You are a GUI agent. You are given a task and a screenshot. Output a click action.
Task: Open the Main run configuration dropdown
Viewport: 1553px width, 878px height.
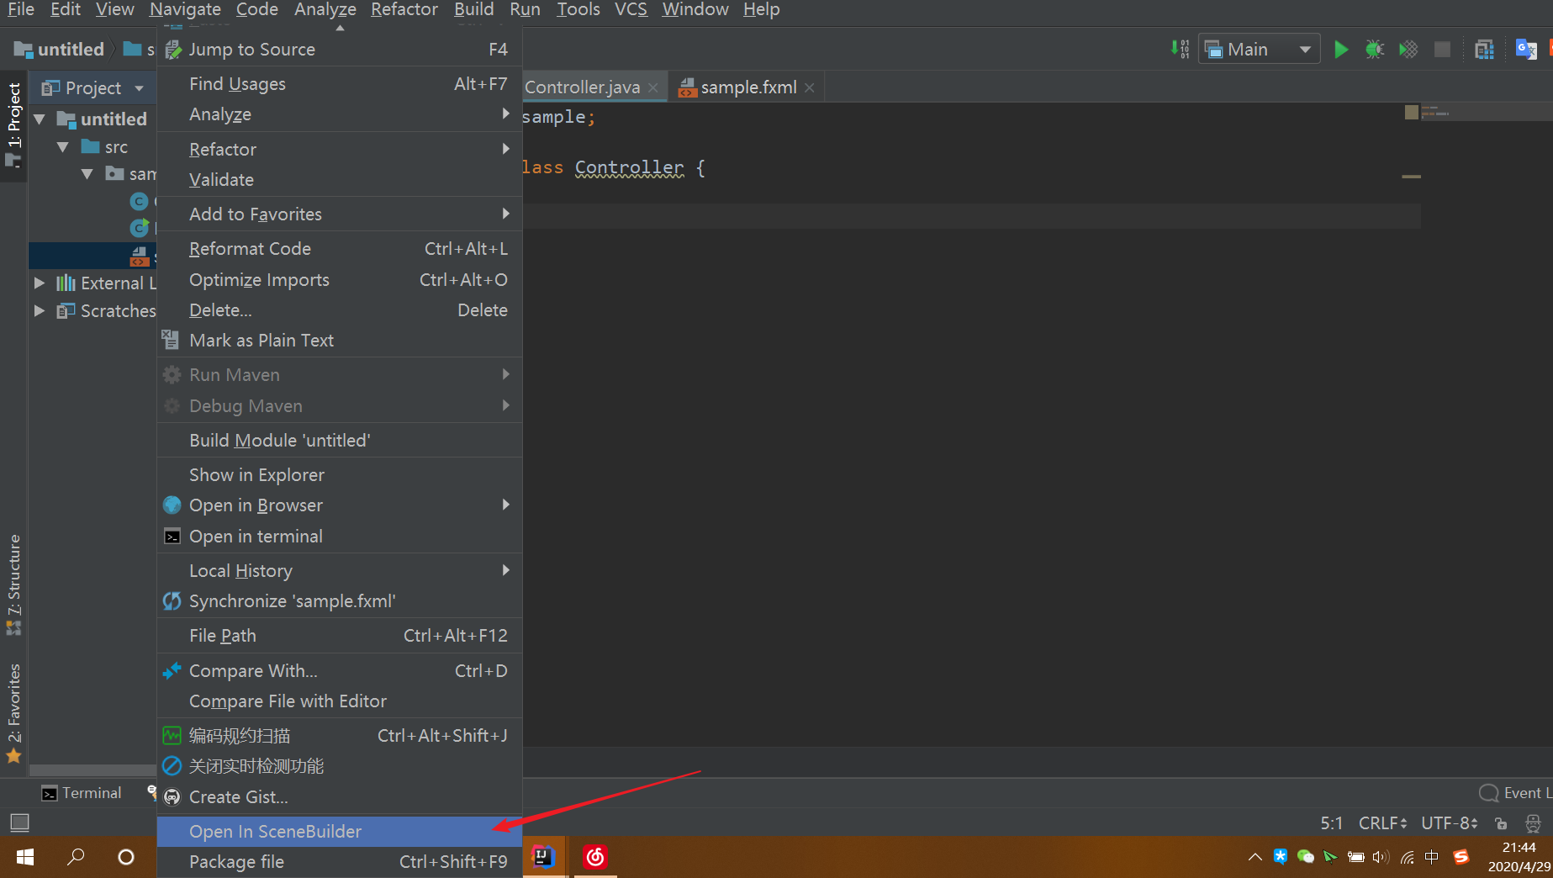click(1259, 50)
